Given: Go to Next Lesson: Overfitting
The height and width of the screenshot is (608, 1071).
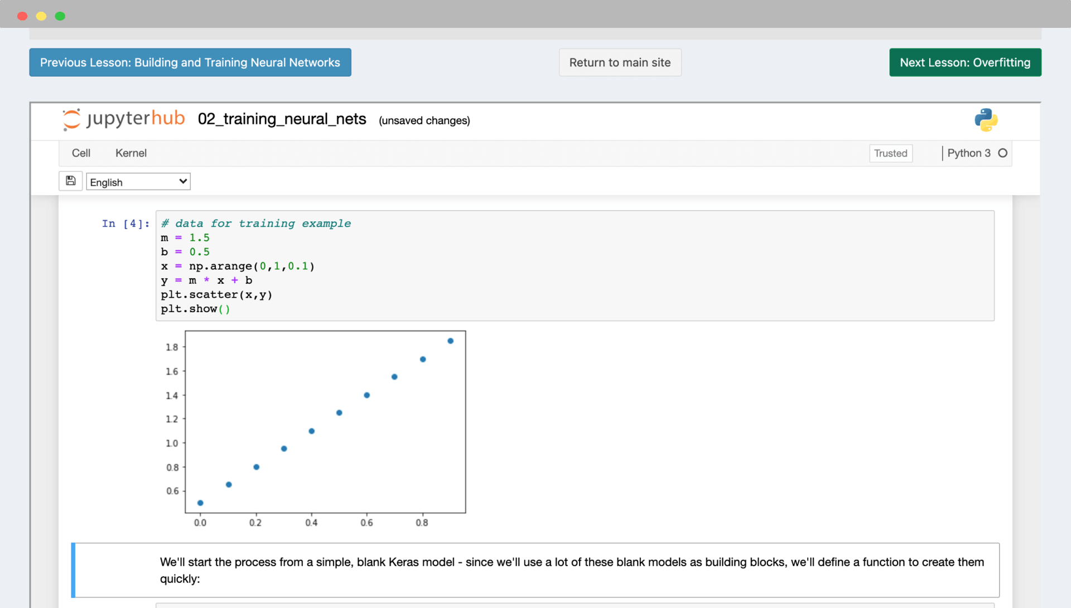Looking at the screenshot, I should [964, 62].
